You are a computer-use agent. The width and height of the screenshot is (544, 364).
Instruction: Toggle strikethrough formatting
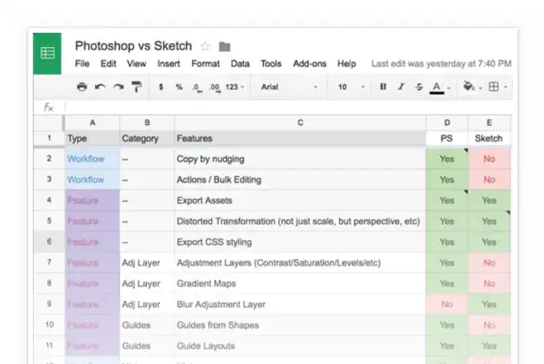coord(419,86)
